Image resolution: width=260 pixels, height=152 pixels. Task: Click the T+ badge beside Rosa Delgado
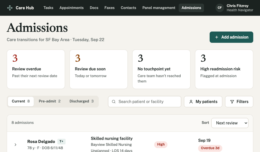pos(61,141)
